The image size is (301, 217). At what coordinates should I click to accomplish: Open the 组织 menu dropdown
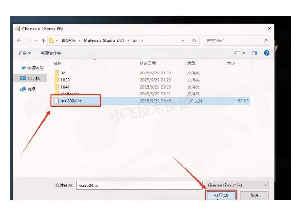click(x=24, y=53)
